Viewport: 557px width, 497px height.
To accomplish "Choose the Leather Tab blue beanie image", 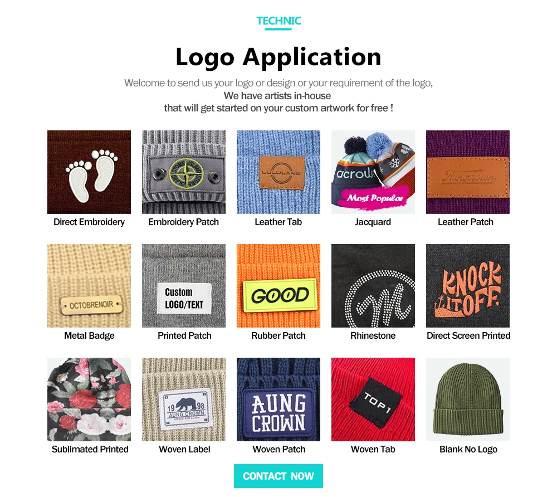I will pyautogui.click(x=278, y=172).
